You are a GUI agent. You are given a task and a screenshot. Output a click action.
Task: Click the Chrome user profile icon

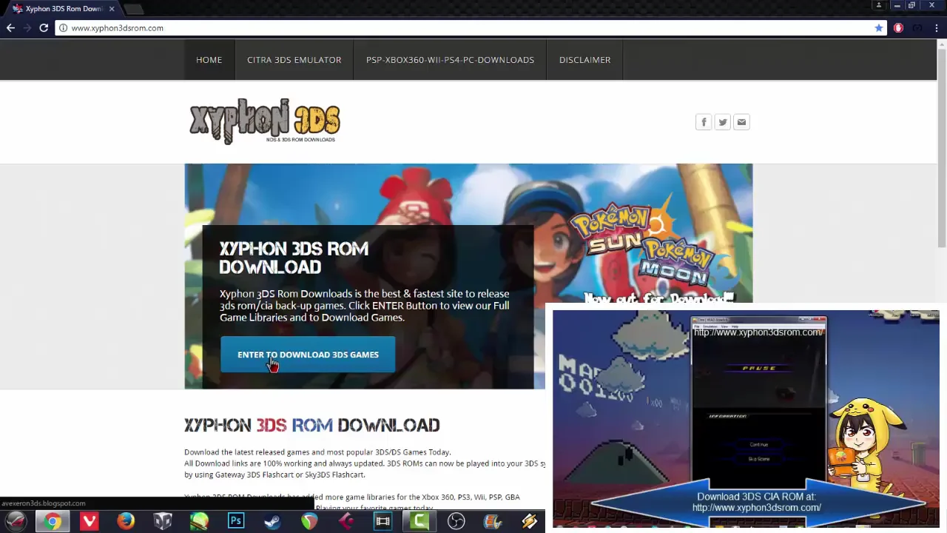click(x=879, y=5)
